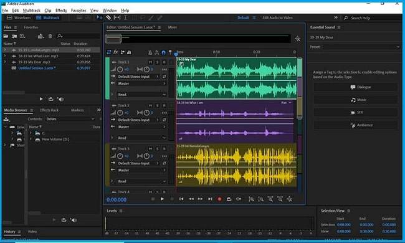Image resolution: width=405 pixels, height=243 pixels.
Task: Click the Search Help input field
Action: [x=372, y=18]
